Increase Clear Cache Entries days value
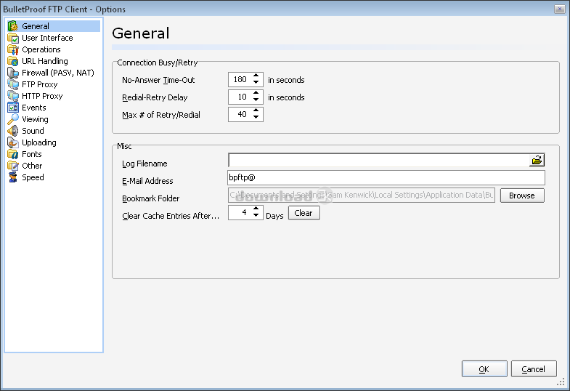 (x=256, y=209)
